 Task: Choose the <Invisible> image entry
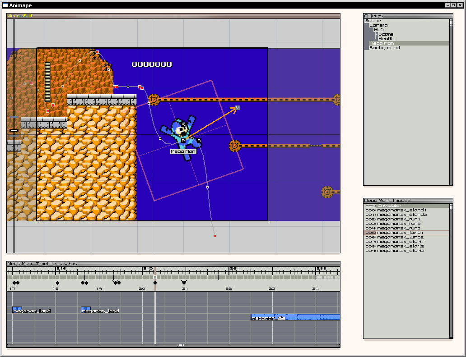(x=406, y=206)
